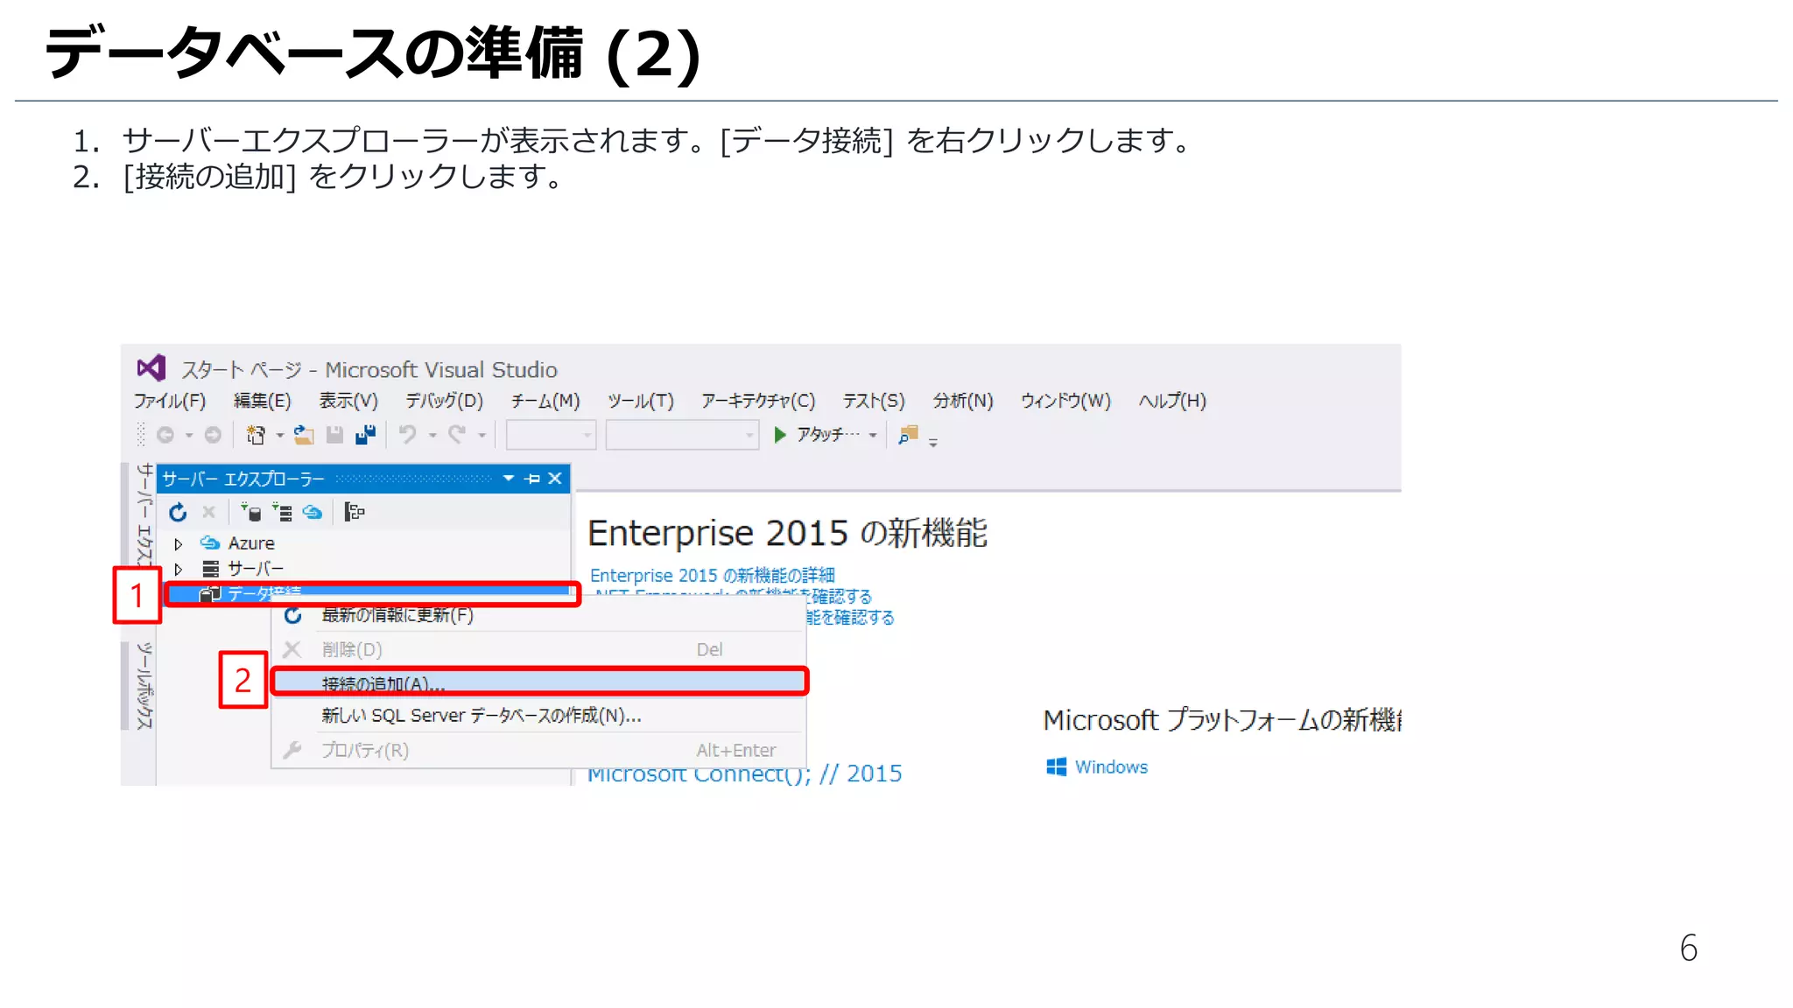The height and width of the screenshot is (1008, 1793).
Task: Expand the Azure tree node
Action: [x=179, y=544]
